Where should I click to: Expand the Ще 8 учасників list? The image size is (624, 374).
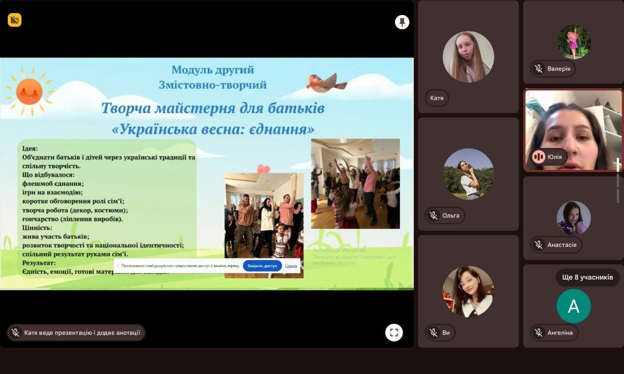click(x=587, y=277)
